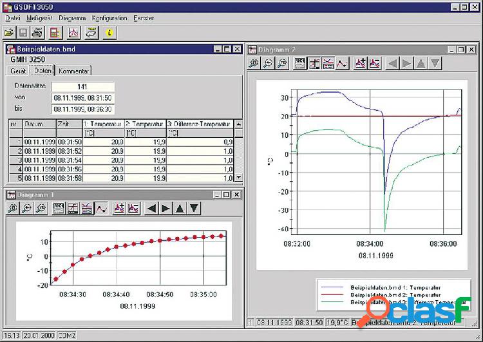The image size is (483, 342).
Task: Toggle the header display icon in Diagramm 2
Action: pos(300,63)
